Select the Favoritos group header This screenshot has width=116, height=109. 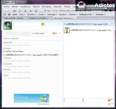pos(8,42)
